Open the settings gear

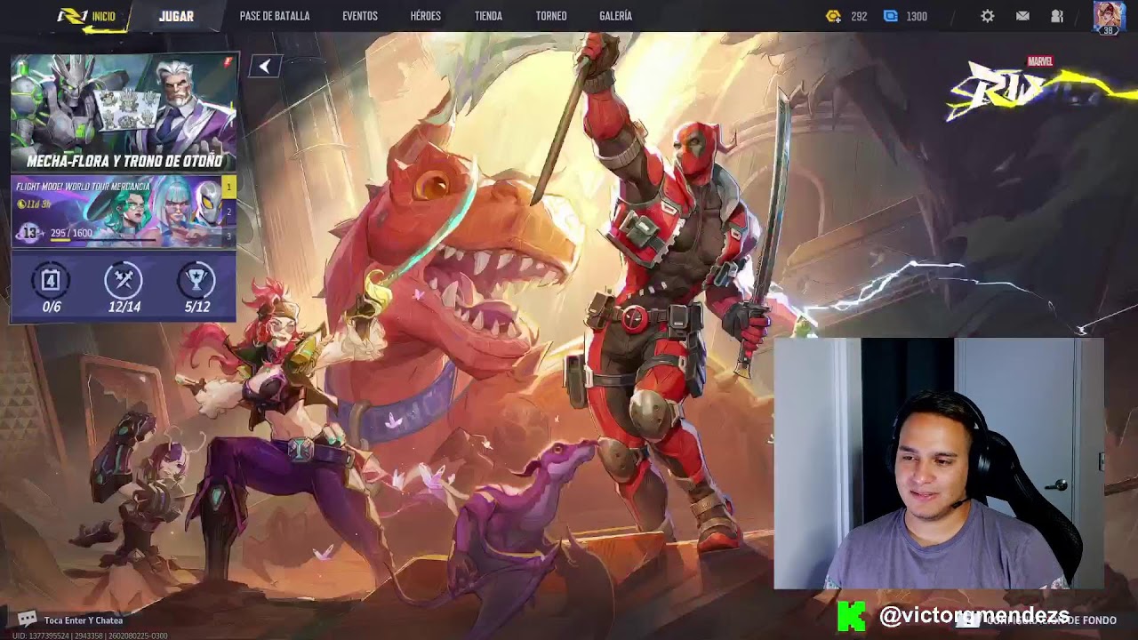pyautogui.click(x=987, y=16)
